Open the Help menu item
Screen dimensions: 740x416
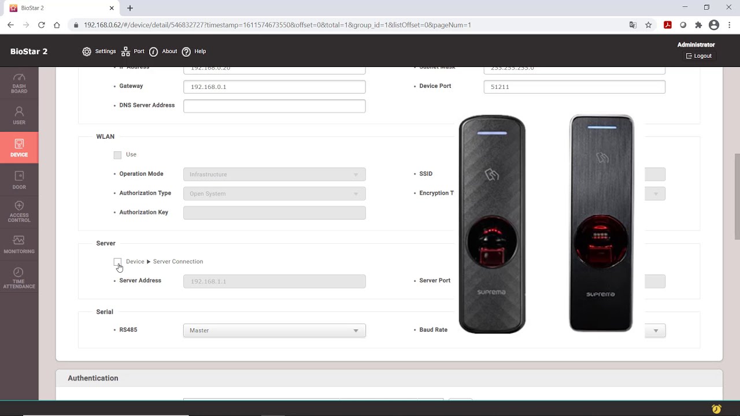(194, 51)
